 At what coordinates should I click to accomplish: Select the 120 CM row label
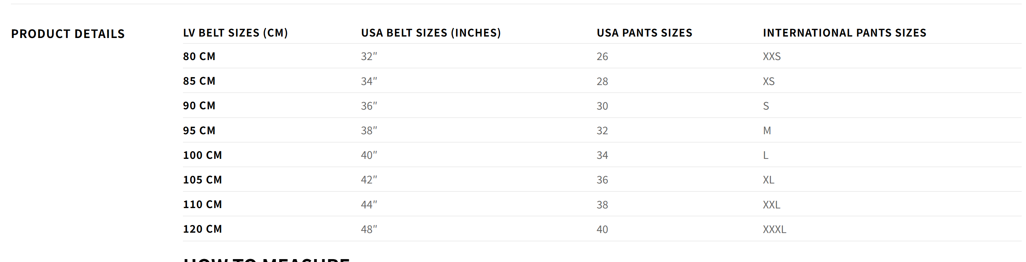click(x=202, y=229)
